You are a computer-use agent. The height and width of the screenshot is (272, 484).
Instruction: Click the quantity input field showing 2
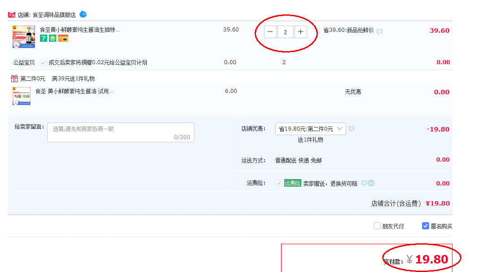click(x=285, y=32)
